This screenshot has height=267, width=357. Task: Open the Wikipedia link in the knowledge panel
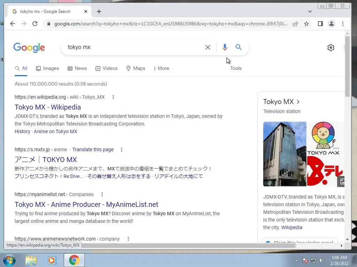coord(291,227)
